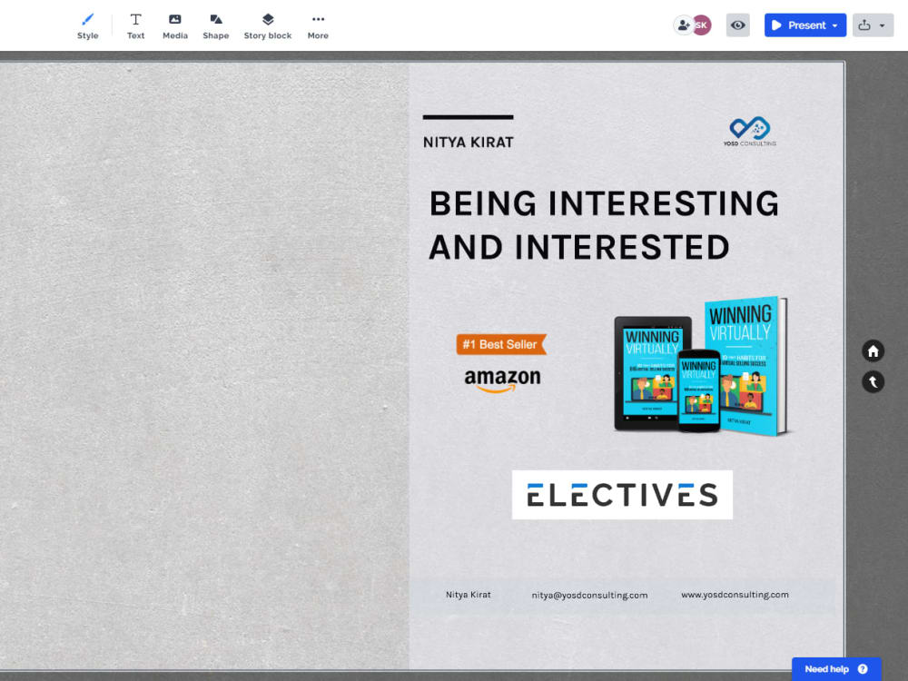The image size is (908, 681).
Task: Toggle the preview eye button
Action: coord(737,25)
